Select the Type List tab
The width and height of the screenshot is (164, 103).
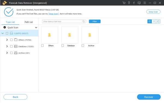coord(10,22)
